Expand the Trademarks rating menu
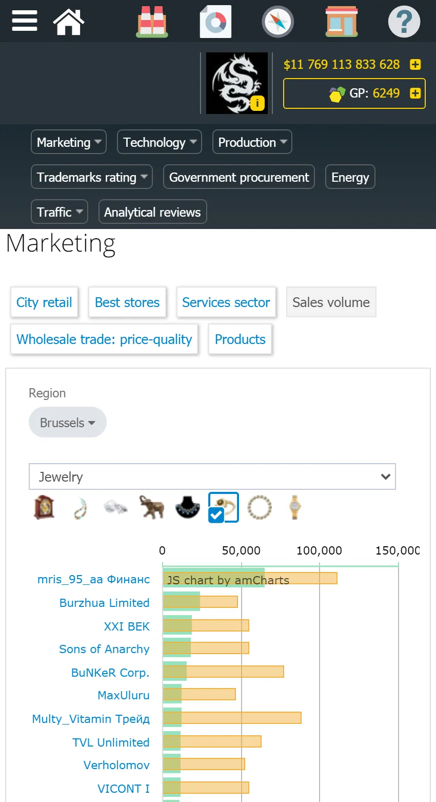The width and height of the screenshot is (436, 802). [x=92, y=177]
